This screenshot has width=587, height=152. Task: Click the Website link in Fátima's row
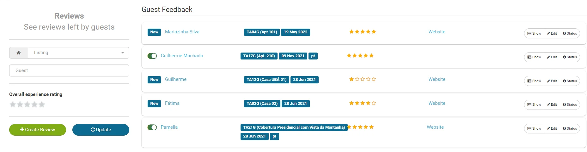coord(437,103)
